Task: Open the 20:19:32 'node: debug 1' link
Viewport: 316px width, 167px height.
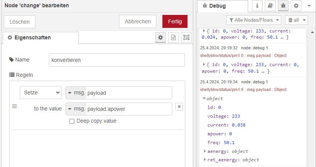Action: 255,48
